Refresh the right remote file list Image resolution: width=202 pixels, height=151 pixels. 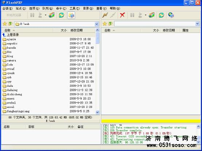[x=162, y=15]
